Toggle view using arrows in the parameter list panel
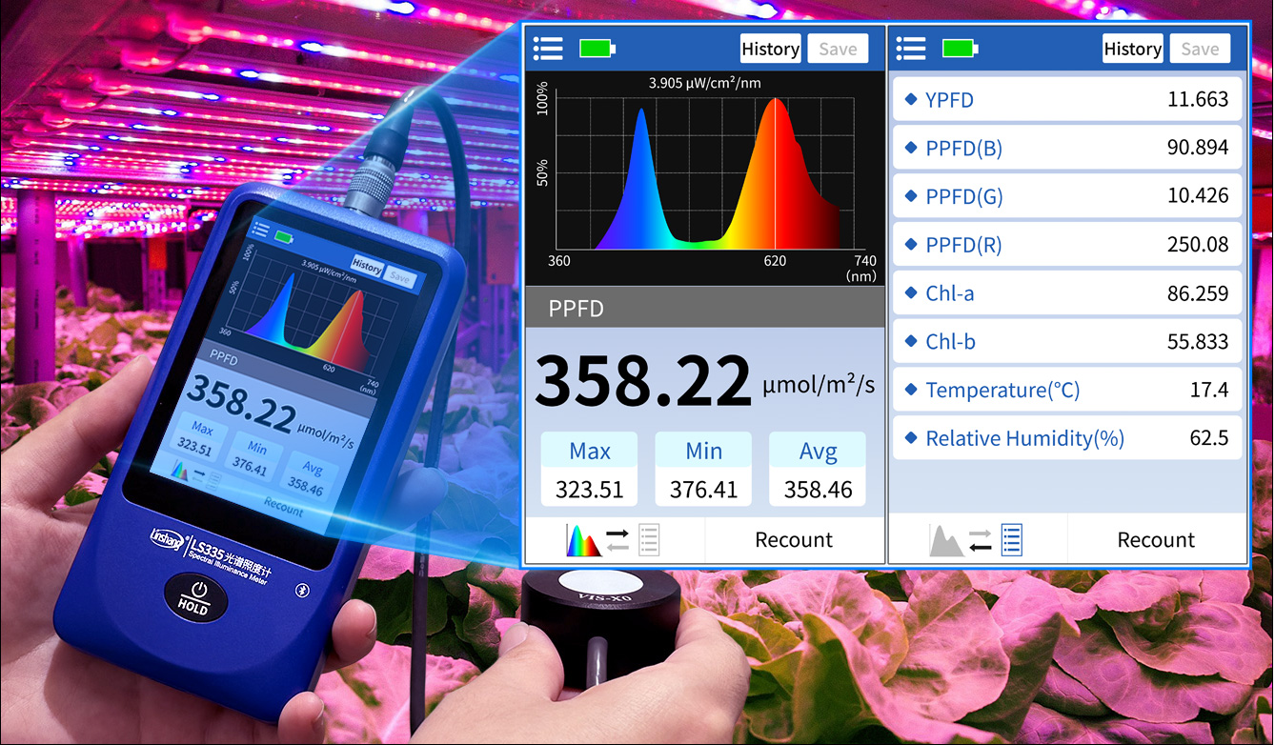1275x745 pixels. (x=980, y=540)
